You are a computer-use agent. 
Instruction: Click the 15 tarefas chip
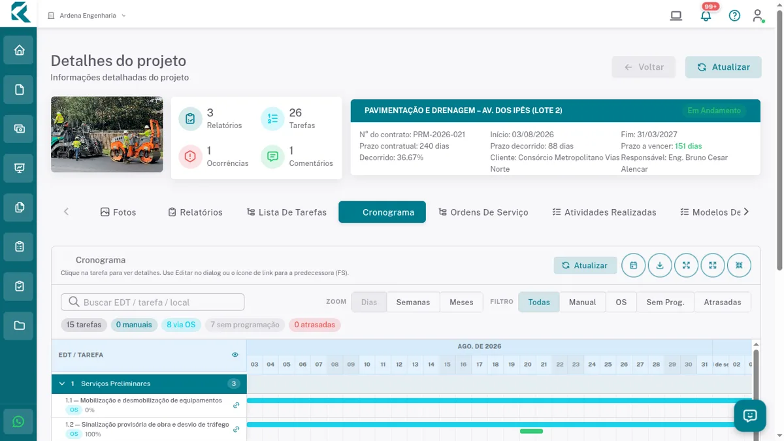84,325
